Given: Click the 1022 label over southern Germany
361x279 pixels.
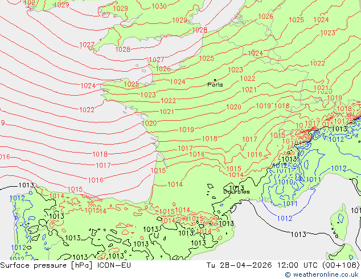Looking at the screenshot, I should coord(318,63).
